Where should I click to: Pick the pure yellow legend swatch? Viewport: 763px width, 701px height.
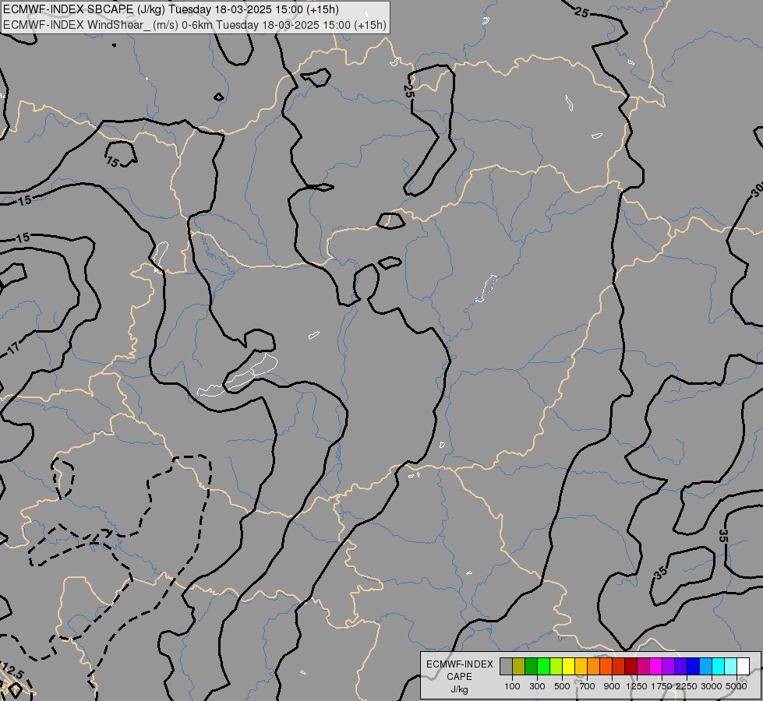(x=568, y=666)
